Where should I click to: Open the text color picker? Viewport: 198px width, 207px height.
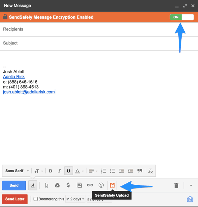[x=79, y=171]
